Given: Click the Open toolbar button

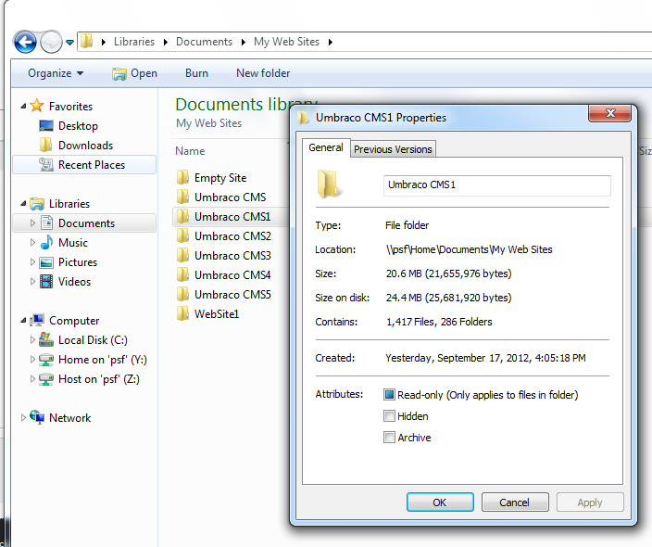Looking at the screenshot, I should tap(134, 73).
